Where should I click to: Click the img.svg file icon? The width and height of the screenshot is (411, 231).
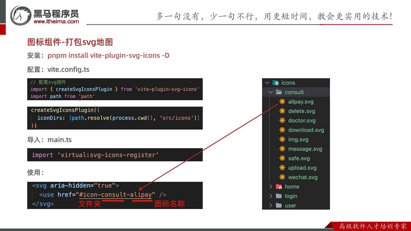pos(282,140)
